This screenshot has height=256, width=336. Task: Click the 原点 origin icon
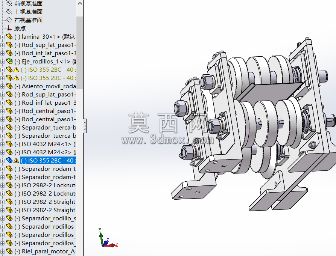point(9,28)
